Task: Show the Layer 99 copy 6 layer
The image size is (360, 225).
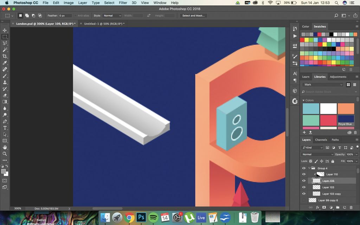Action: (304, 200)
